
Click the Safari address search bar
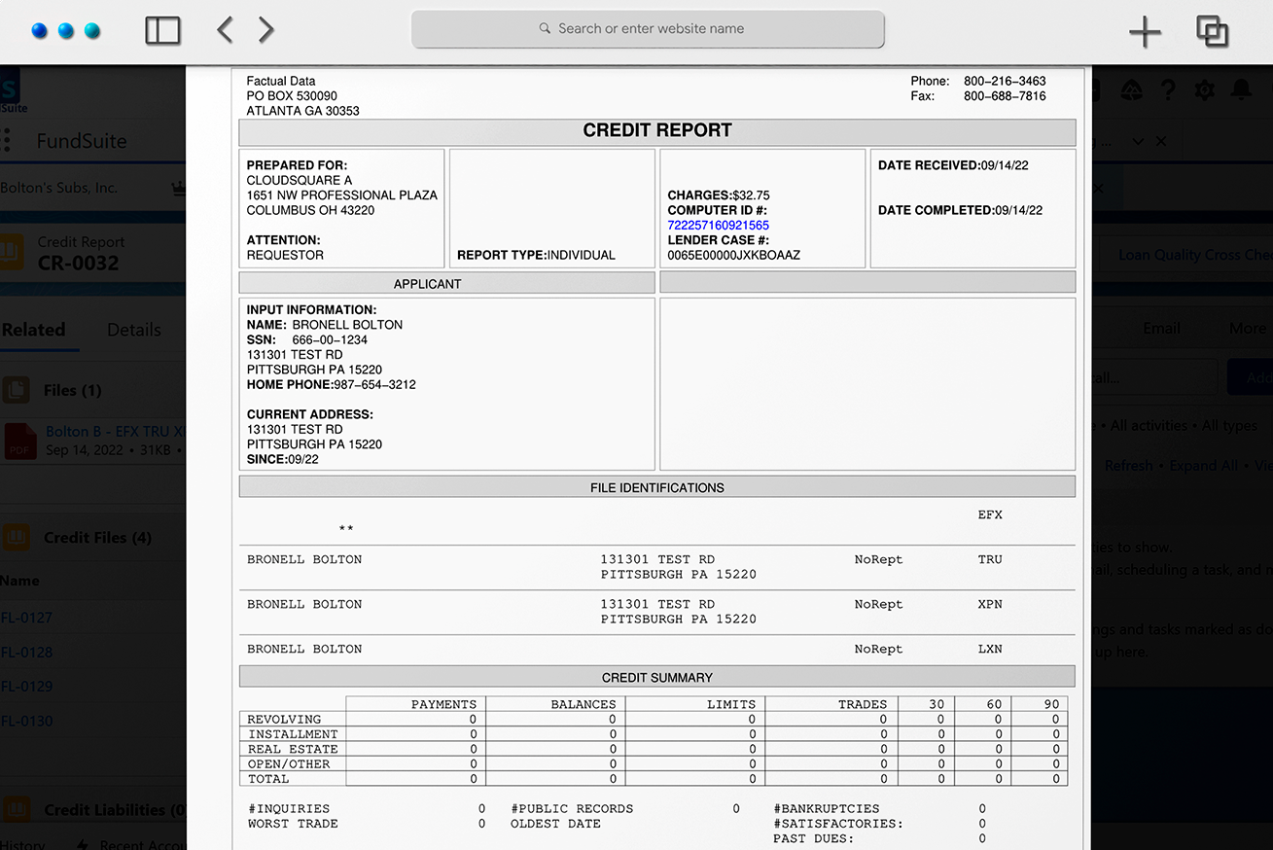click(648, 29)
